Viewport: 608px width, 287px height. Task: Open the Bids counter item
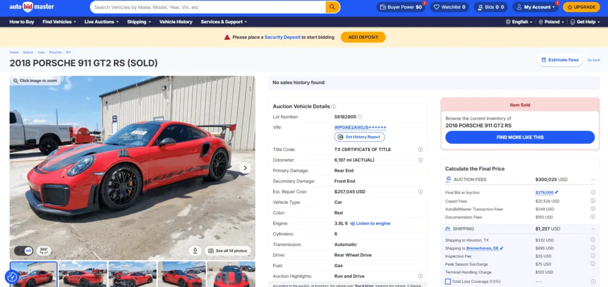pos(490,7)
